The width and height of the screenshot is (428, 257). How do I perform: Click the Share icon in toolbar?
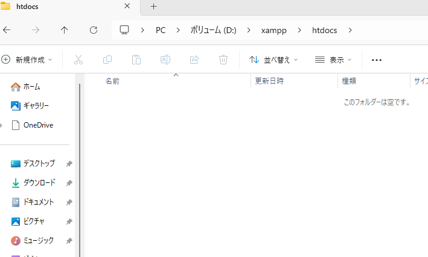point(194,60)
